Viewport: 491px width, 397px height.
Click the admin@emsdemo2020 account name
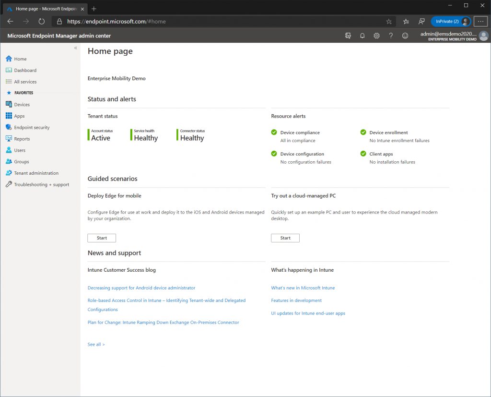448,34
